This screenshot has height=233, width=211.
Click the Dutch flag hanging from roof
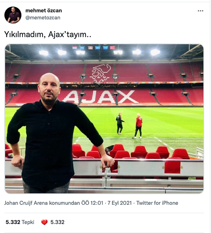tap(74, 48)
